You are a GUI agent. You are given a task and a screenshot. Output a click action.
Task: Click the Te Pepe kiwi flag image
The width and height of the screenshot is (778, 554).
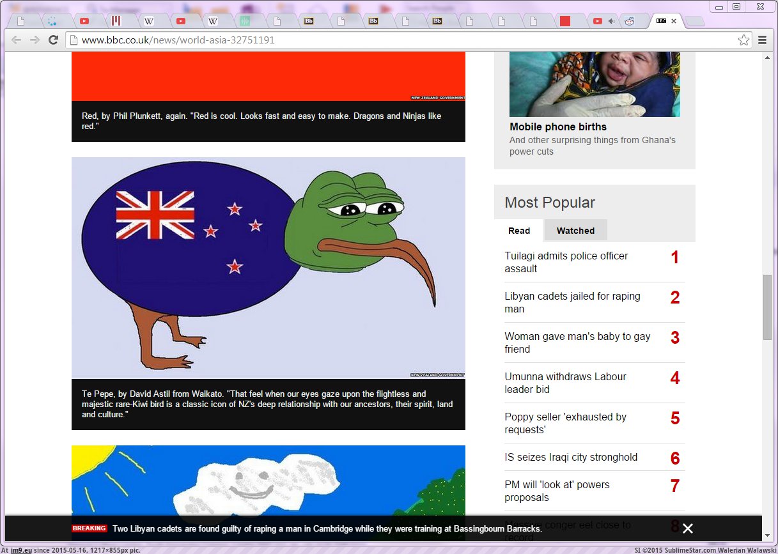[268, 268]
